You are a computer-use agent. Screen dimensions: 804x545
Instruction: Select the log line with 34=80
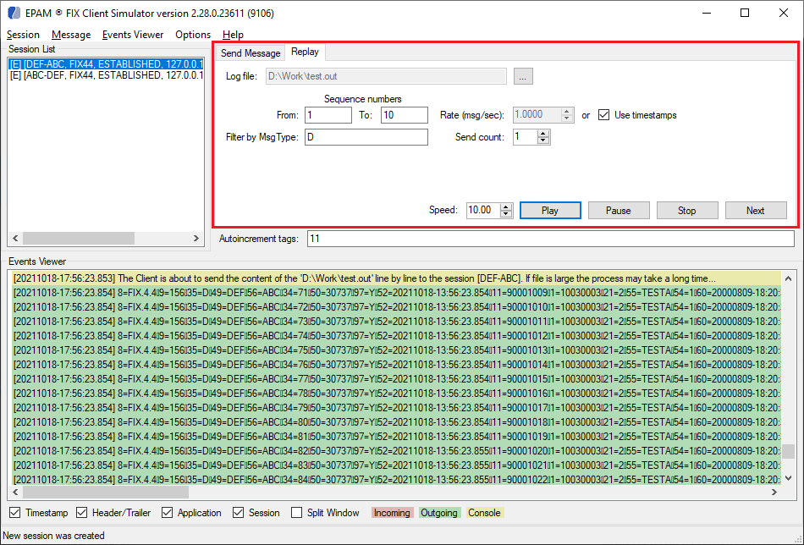pos(396,422)
